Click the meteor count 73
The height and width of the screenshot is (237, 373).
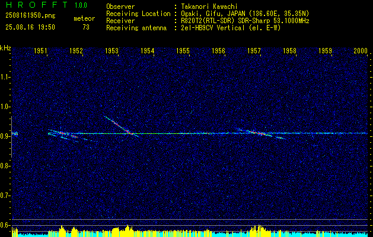[86, 27]
